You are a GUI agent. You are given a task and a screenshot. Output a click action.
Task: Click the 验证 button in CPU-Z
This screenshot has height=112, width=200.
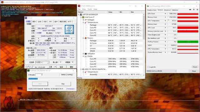(61, 67)
